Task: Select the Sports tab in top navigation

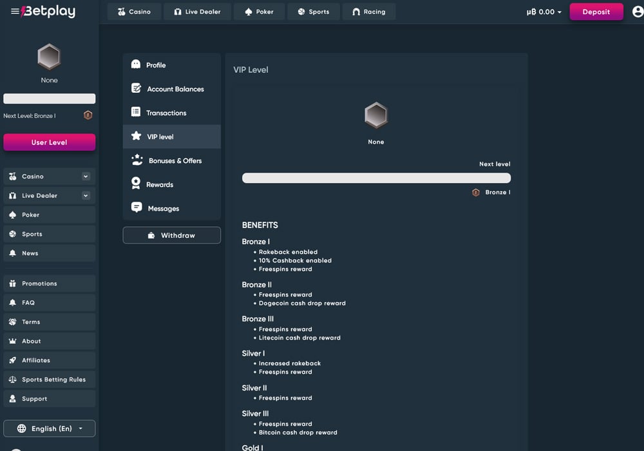Action: (313, 12)
